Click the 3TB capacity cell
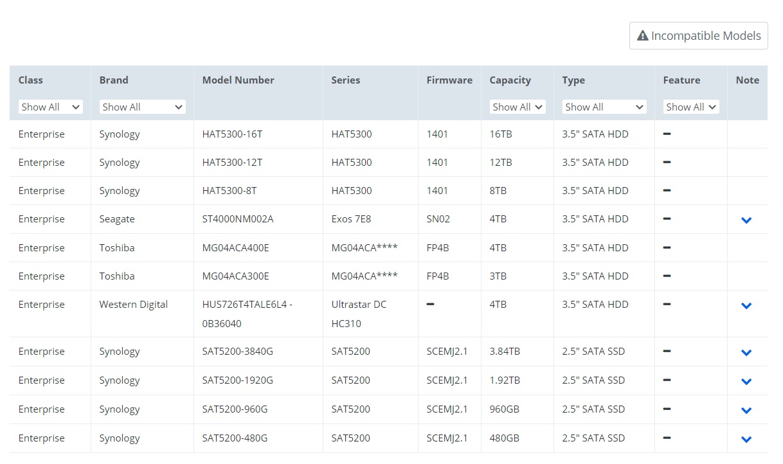Screen dimensions: 783x464 point(498,276)
